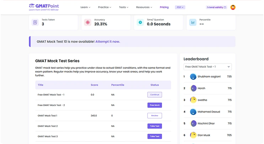Start GMAT Mock Test 2 with Take Test
Viewport: 264px width, 144px height.
pyautogui.click(x=155, y=126)
